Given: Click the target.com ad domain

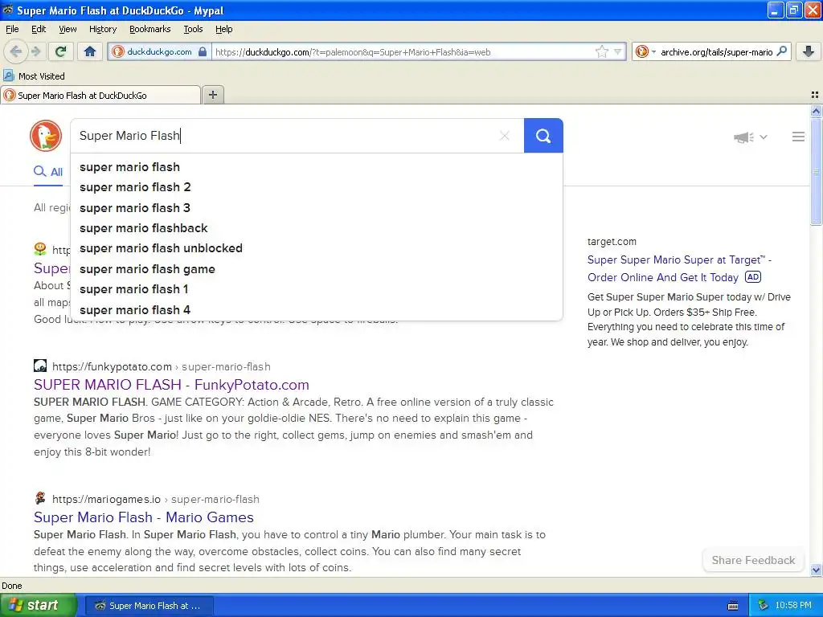Looking at the screenshot, I should click(x=612, y=242).
